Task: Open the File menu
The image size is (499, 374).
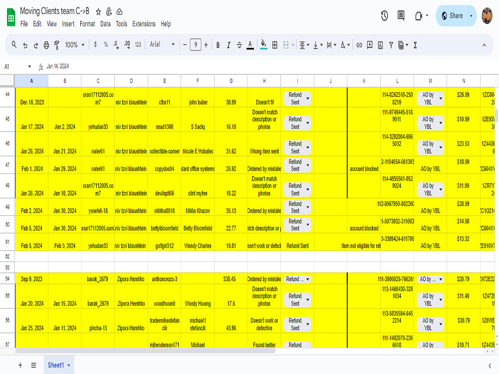Action: click(24, 24)
